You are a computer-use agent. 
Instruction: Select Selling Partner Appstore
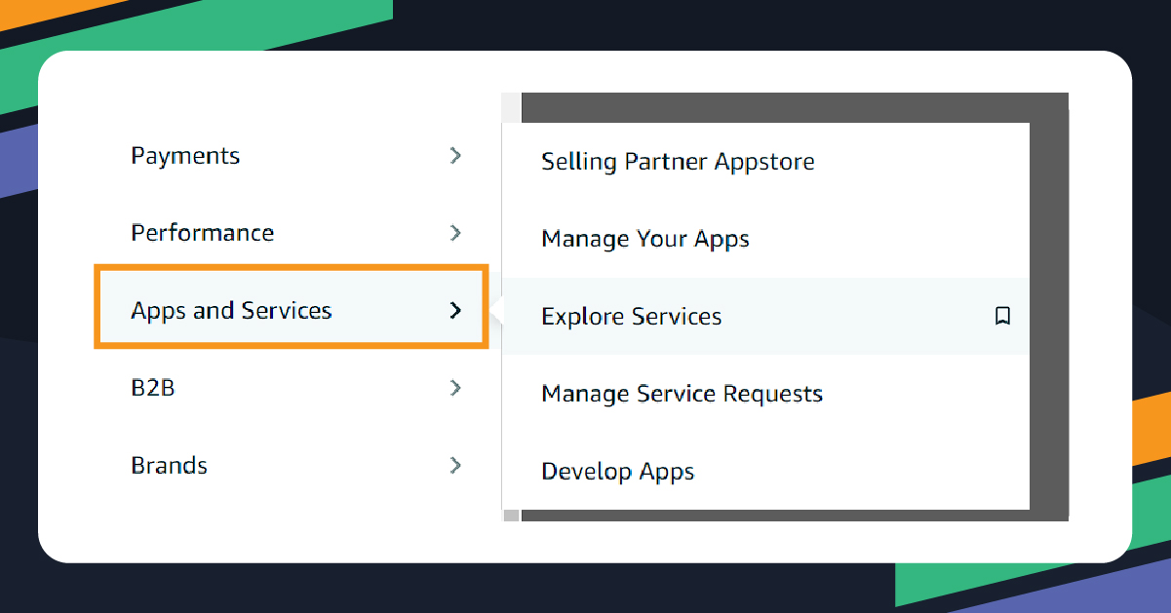coord(678,161)
